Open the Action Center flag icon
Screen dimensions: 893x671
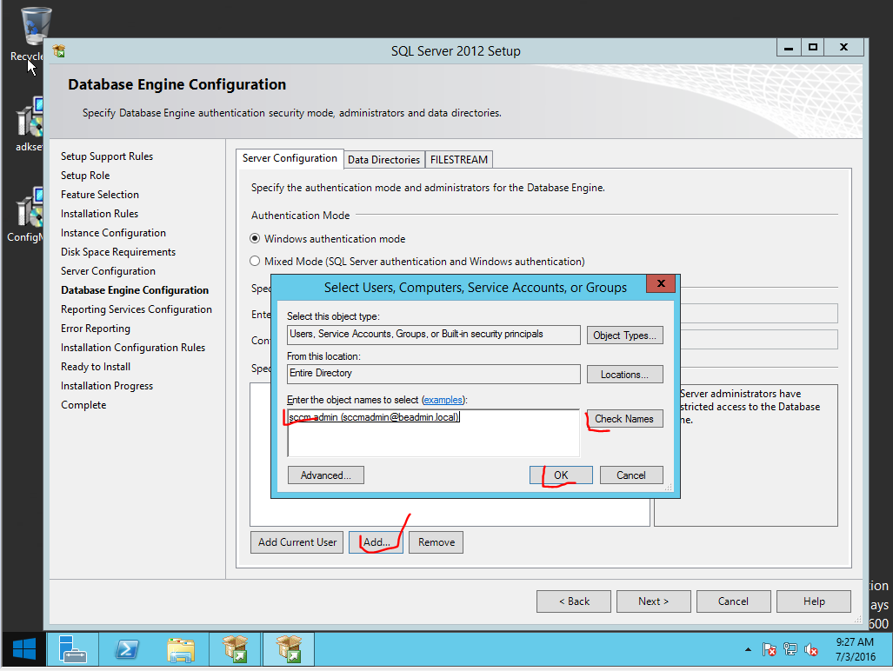pos(769,649)
